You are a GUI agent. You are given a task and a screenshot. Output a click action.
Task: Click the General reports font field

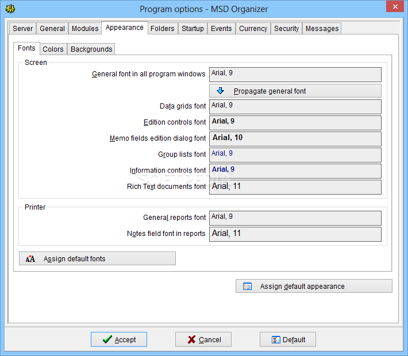click(x=295, y=218)
